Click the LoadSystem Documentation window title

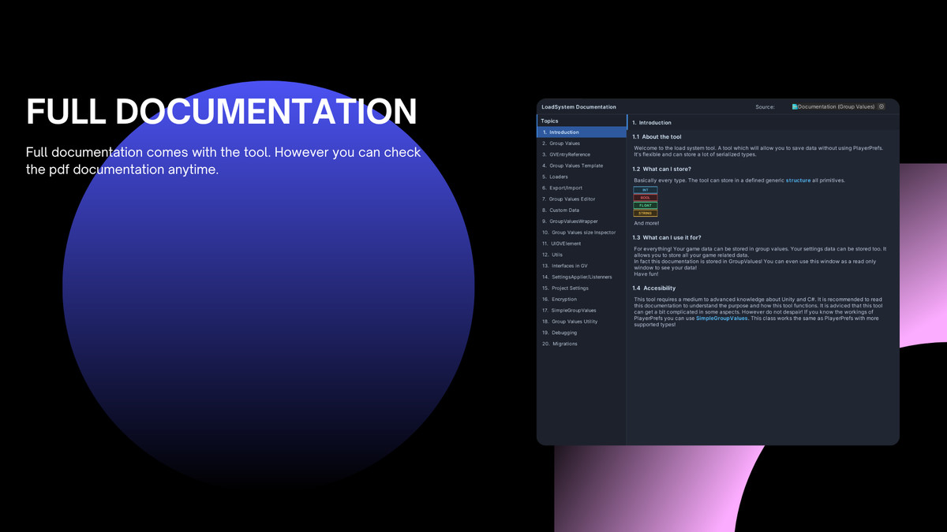tap(578, 107)
